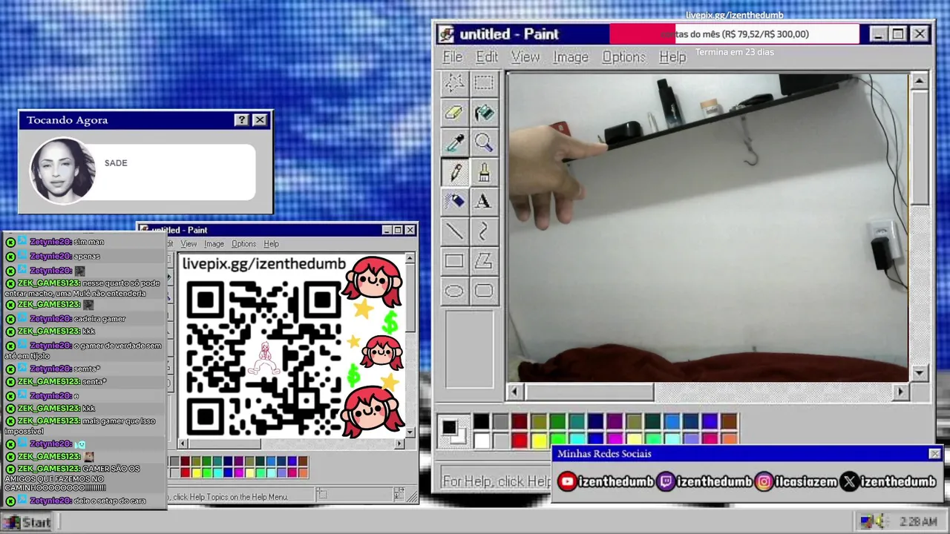This screenshot has height=534, width=950.
Task: Close the Tocando Agora window
Action: pos(260,120)
